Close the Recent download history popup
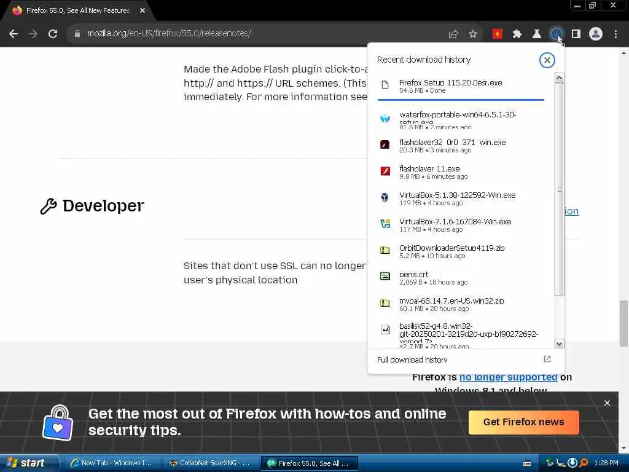 tap(547, 60)
